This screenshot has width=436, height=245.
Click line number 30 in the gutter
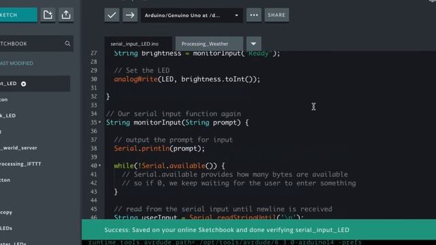pyautogui.click(x=94, y=79)
